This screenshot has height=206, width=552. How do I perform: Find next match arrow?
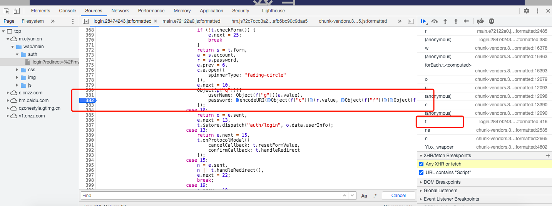click(x=352, y=196)
